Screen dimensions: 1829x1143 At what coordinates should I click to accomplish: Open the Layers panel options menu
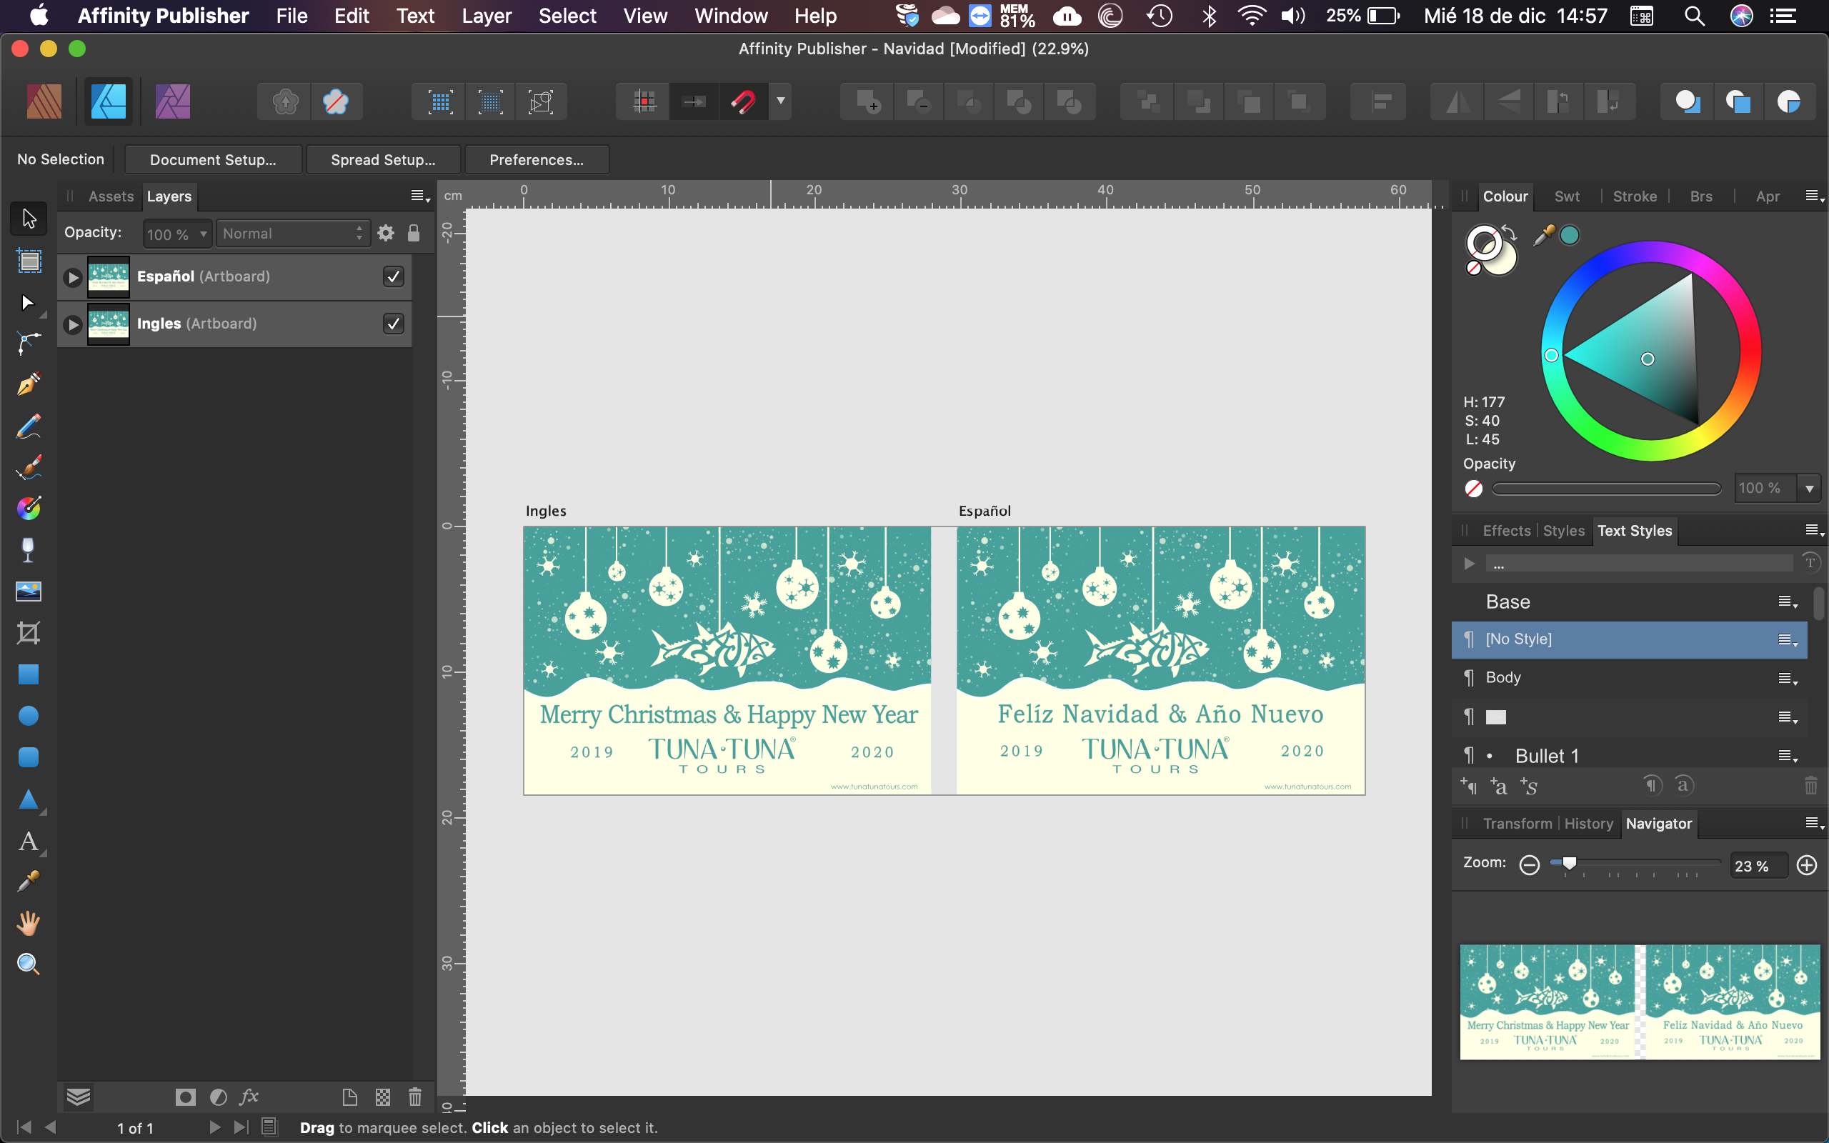tap(420, 196)
